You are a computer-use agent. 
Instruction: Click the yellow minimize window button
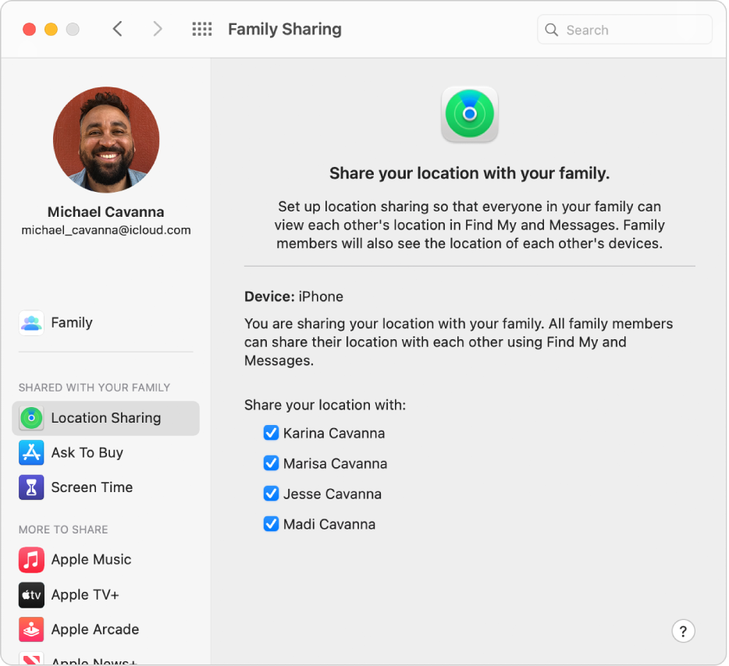pos(52,30)
